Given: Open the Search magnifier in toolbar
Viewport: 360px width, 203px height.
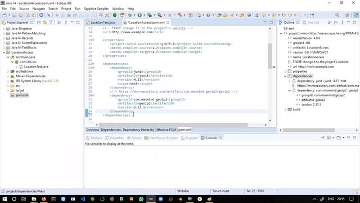Looking at the screenshot, I should (337, 15).
